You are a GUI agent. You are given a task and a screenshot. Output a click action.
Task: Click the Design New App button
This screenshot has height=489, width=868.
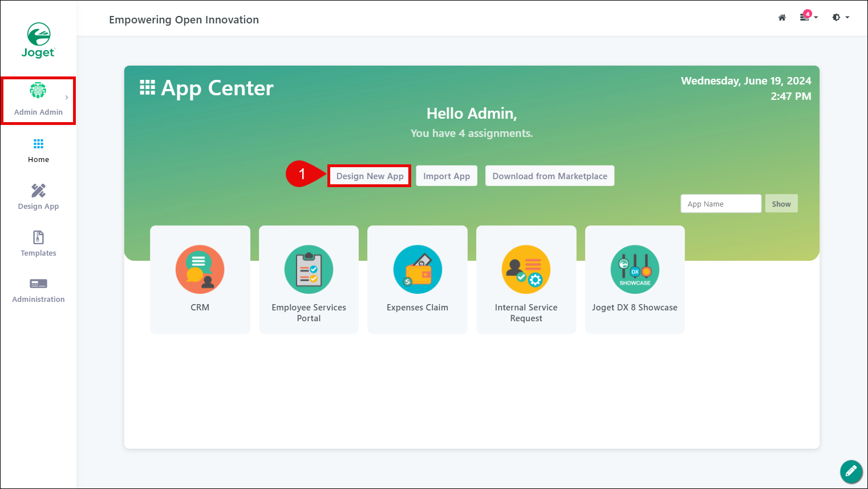(x=370, y=176)
